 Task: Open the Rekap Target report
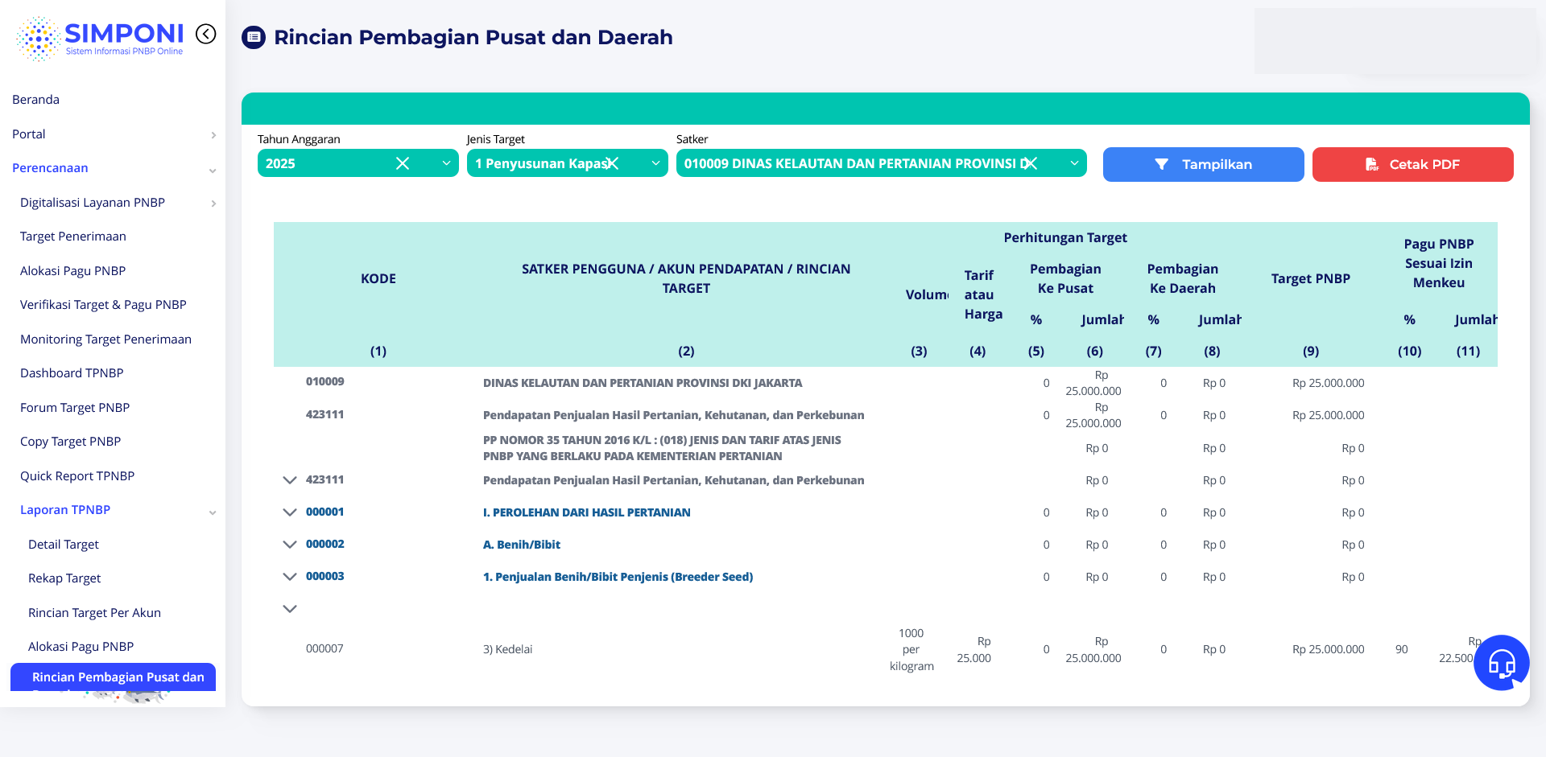(x=64, y=578)
